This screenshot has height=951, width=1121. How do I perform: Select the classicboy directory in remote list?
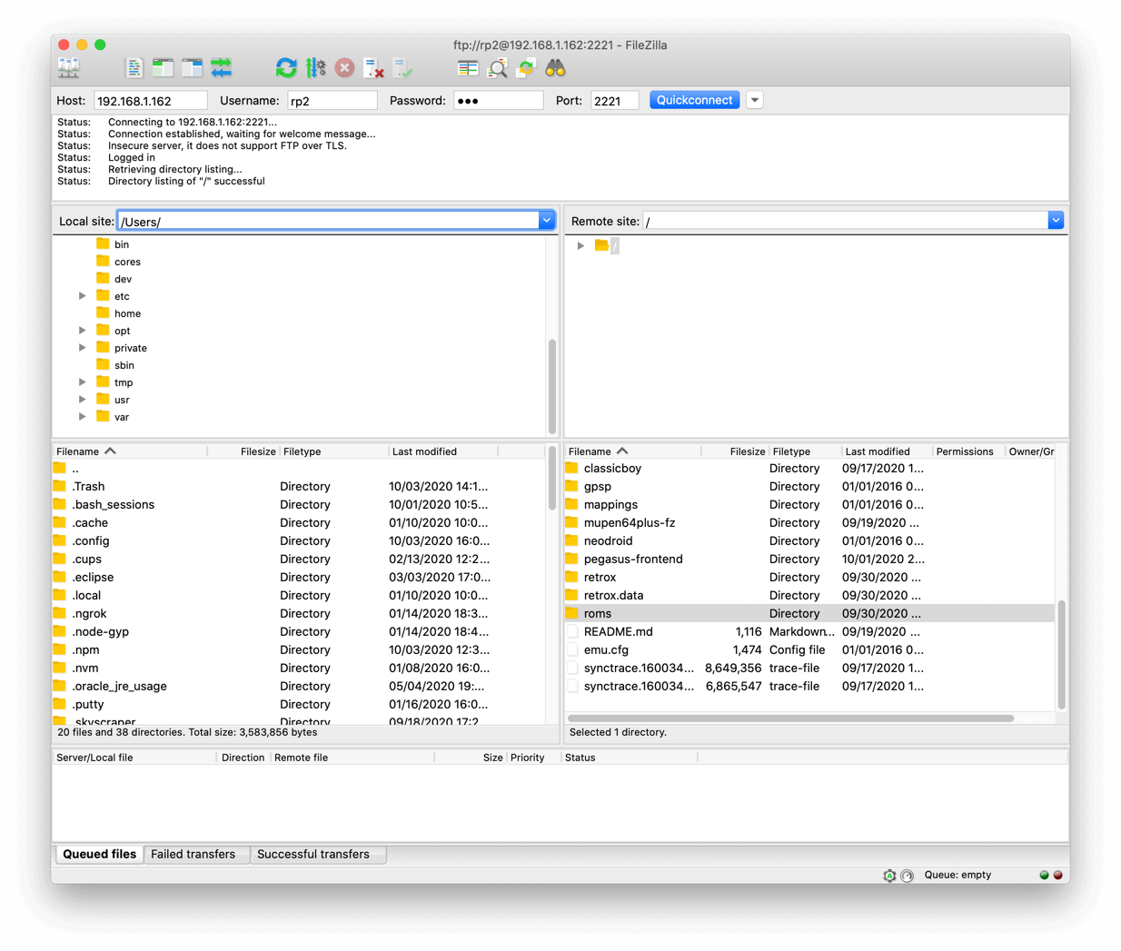coord(809,469)
